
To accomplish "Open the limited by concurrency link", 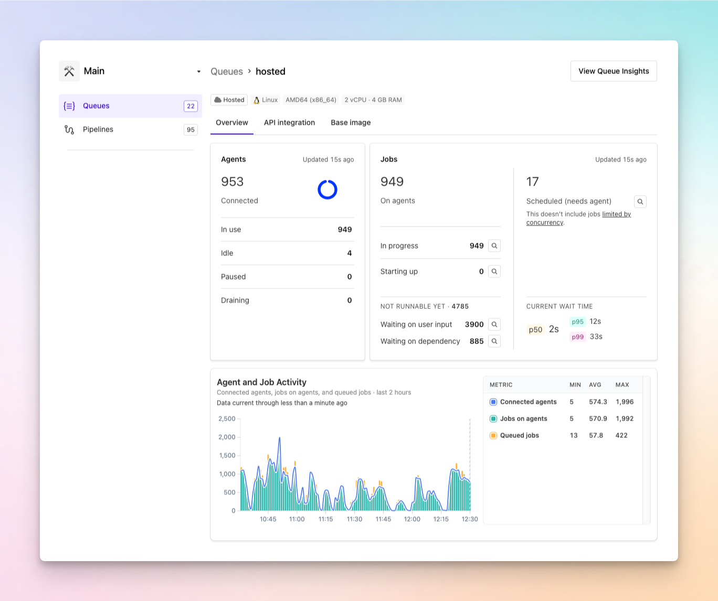I will pyautogui.click(x=579, y=218).
